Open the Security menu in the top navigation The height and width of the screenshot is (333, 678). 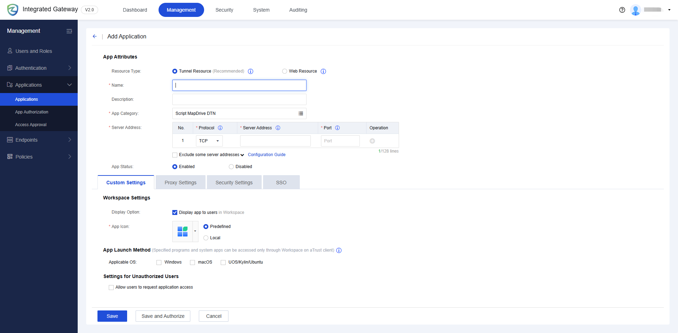pos(224,10)
